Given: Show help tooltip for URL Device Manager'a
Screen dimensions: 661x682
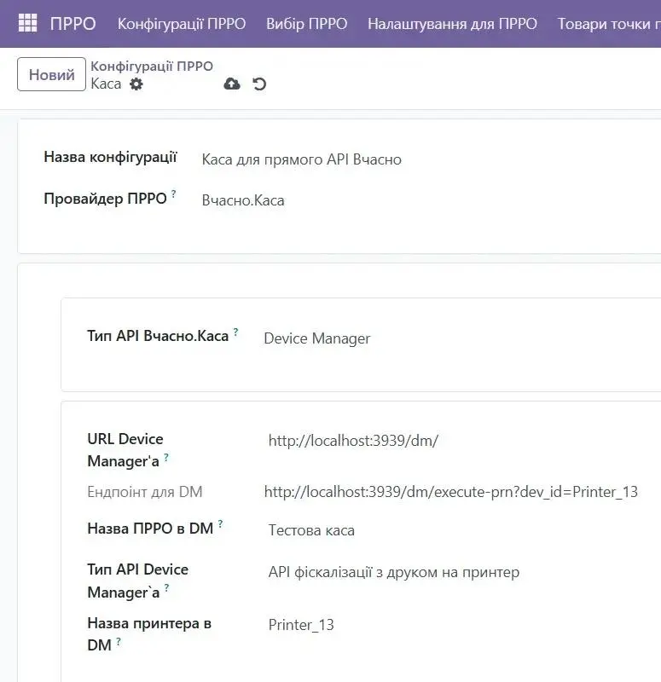Looking at the screenshot, I should tap(166, 458).
